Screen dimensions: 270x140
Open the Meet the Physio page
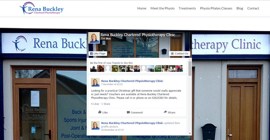point(162,8)
